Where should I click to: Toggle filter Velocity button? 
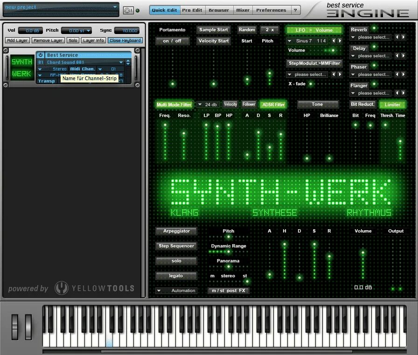230,104
